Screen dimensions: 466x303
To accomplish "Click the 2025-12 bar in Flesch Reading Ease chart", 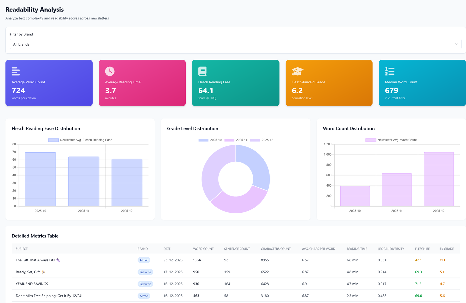I will pos(127,183).
